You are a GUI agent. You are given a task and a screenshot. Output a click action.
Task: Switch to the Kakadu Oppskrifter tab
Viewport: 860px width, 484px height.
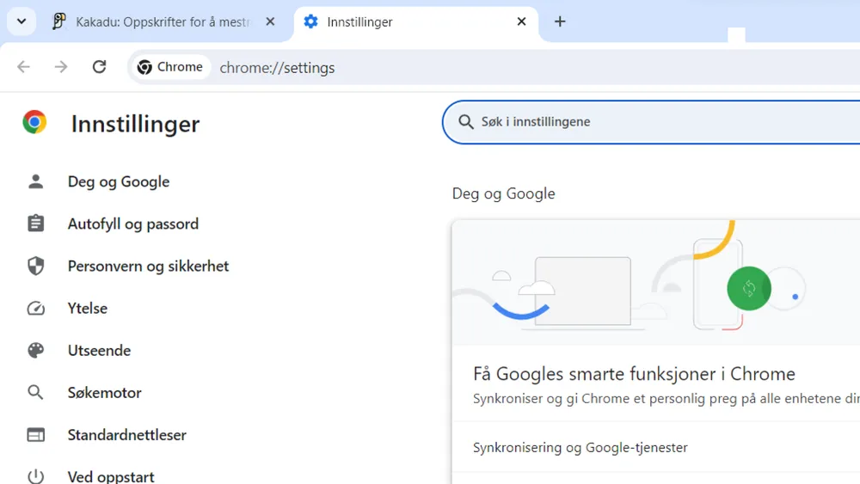(x=162, y=22)
